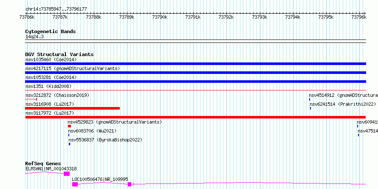Open the nsv4529823 (gnomADStructuralVariants) label

[115, 122]
